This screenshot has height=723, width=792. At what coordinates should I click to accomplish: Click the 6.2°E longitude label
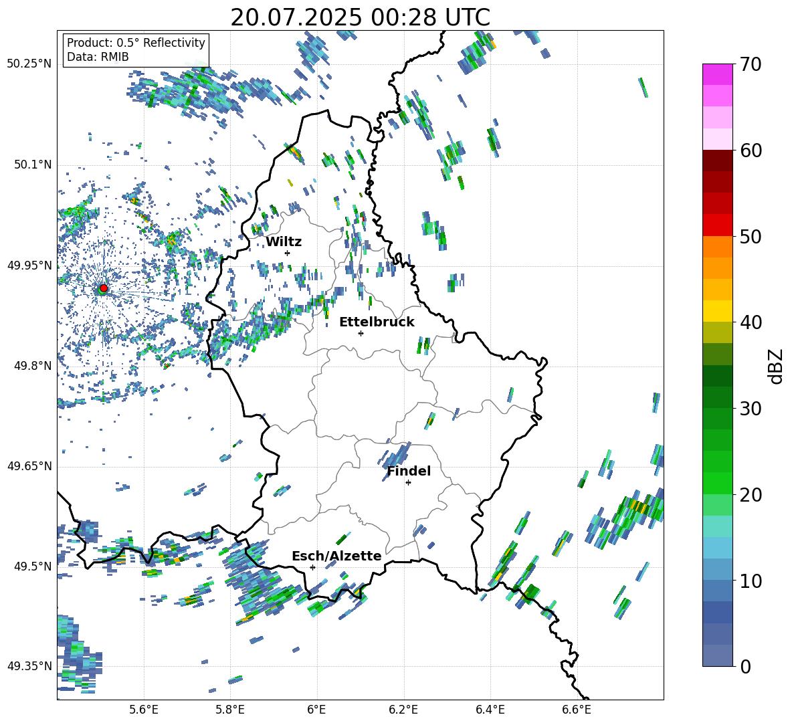click(403, 710)
